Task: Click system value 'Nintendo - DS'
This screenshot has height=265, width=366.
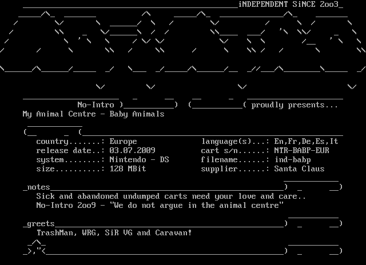Action: pos(139,160)
